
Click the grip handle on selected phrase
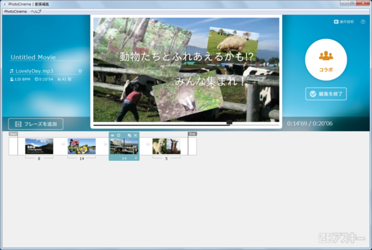pyautogui.click(x=136, y=158)
